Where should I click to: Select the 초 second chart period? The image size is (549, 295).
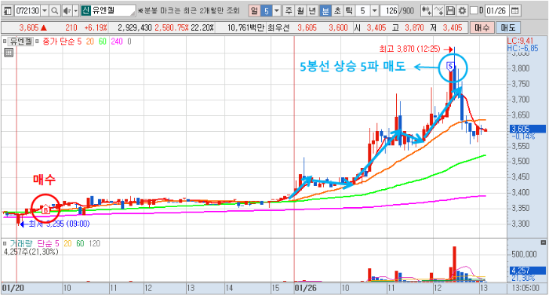[x=337, y=11]
